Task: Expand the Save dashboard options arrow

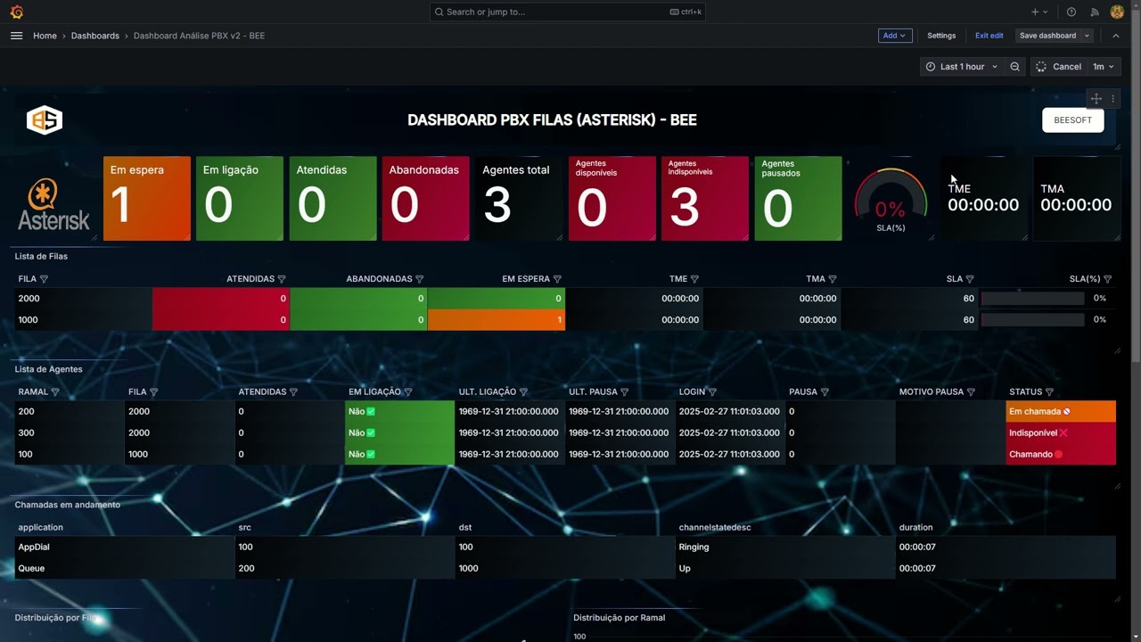Action: pyautogui.click(x=1087, y=36)
